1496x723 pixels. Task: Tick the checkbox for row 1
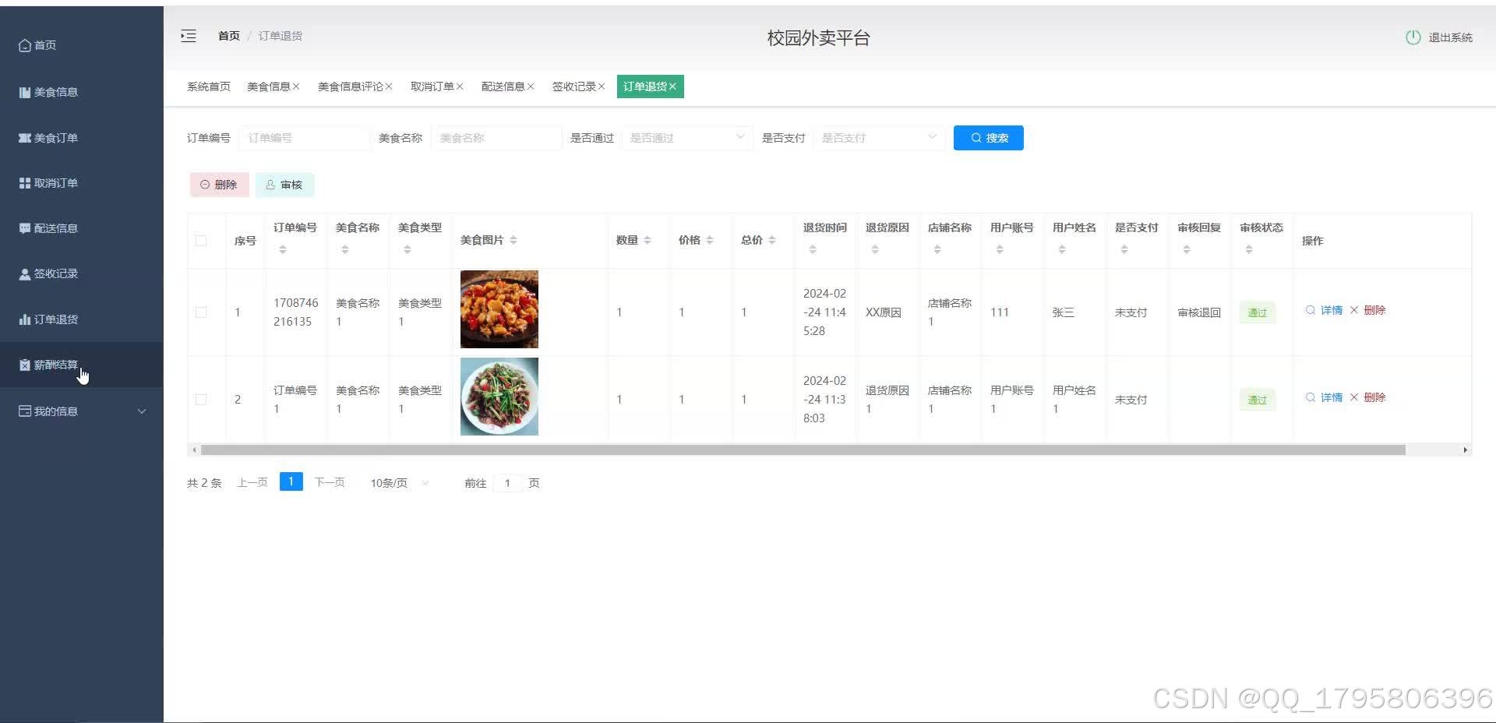tap(200, 312)
